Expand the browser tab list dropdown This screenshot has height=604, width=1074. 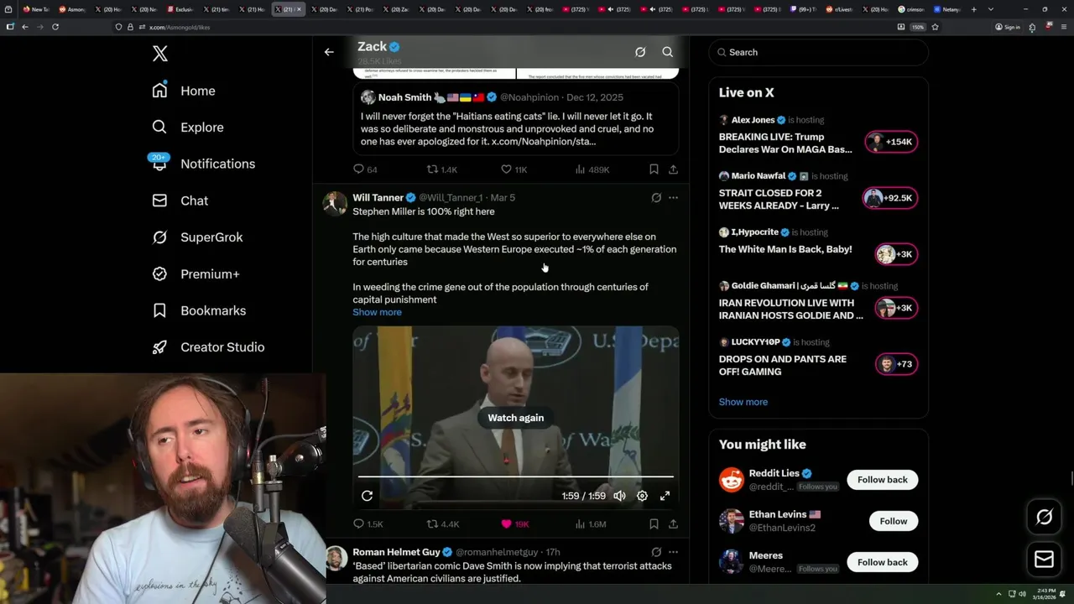point(991,9)
